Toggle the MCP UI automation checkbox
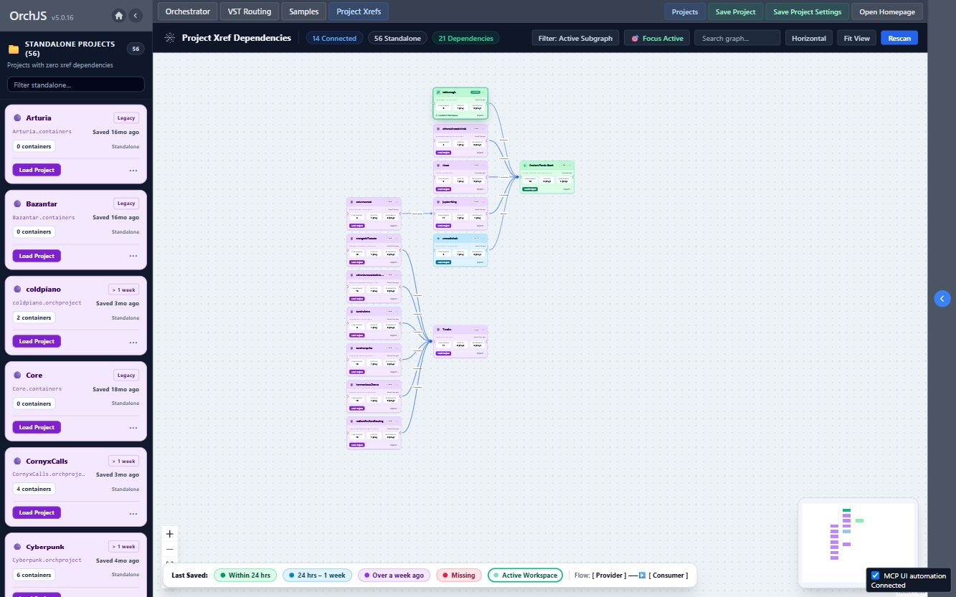956x597 pixels. tap(875, 575)
